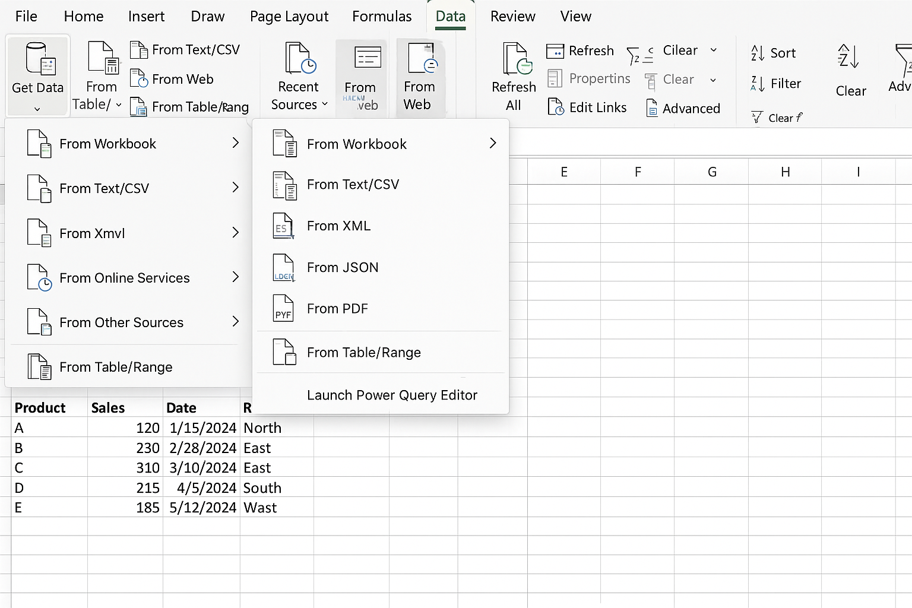The image size is (912, 608).
Task: Click the Refresh All document icon
Action: click(x=517, y=58)
